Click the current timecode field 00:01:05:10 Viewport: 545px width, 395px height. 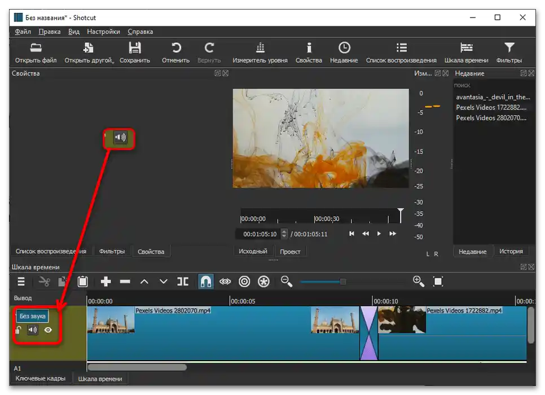[x=260, y=234]
